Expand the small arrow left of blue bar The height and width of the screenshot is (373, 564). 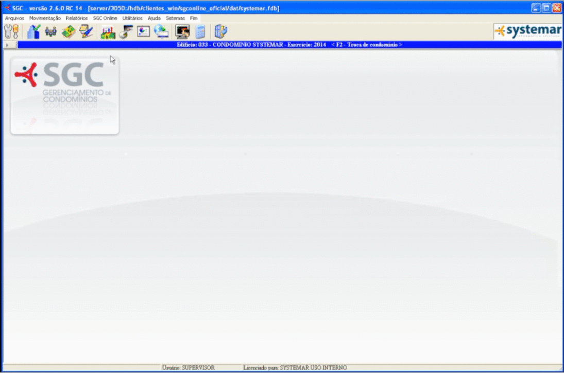6,45
